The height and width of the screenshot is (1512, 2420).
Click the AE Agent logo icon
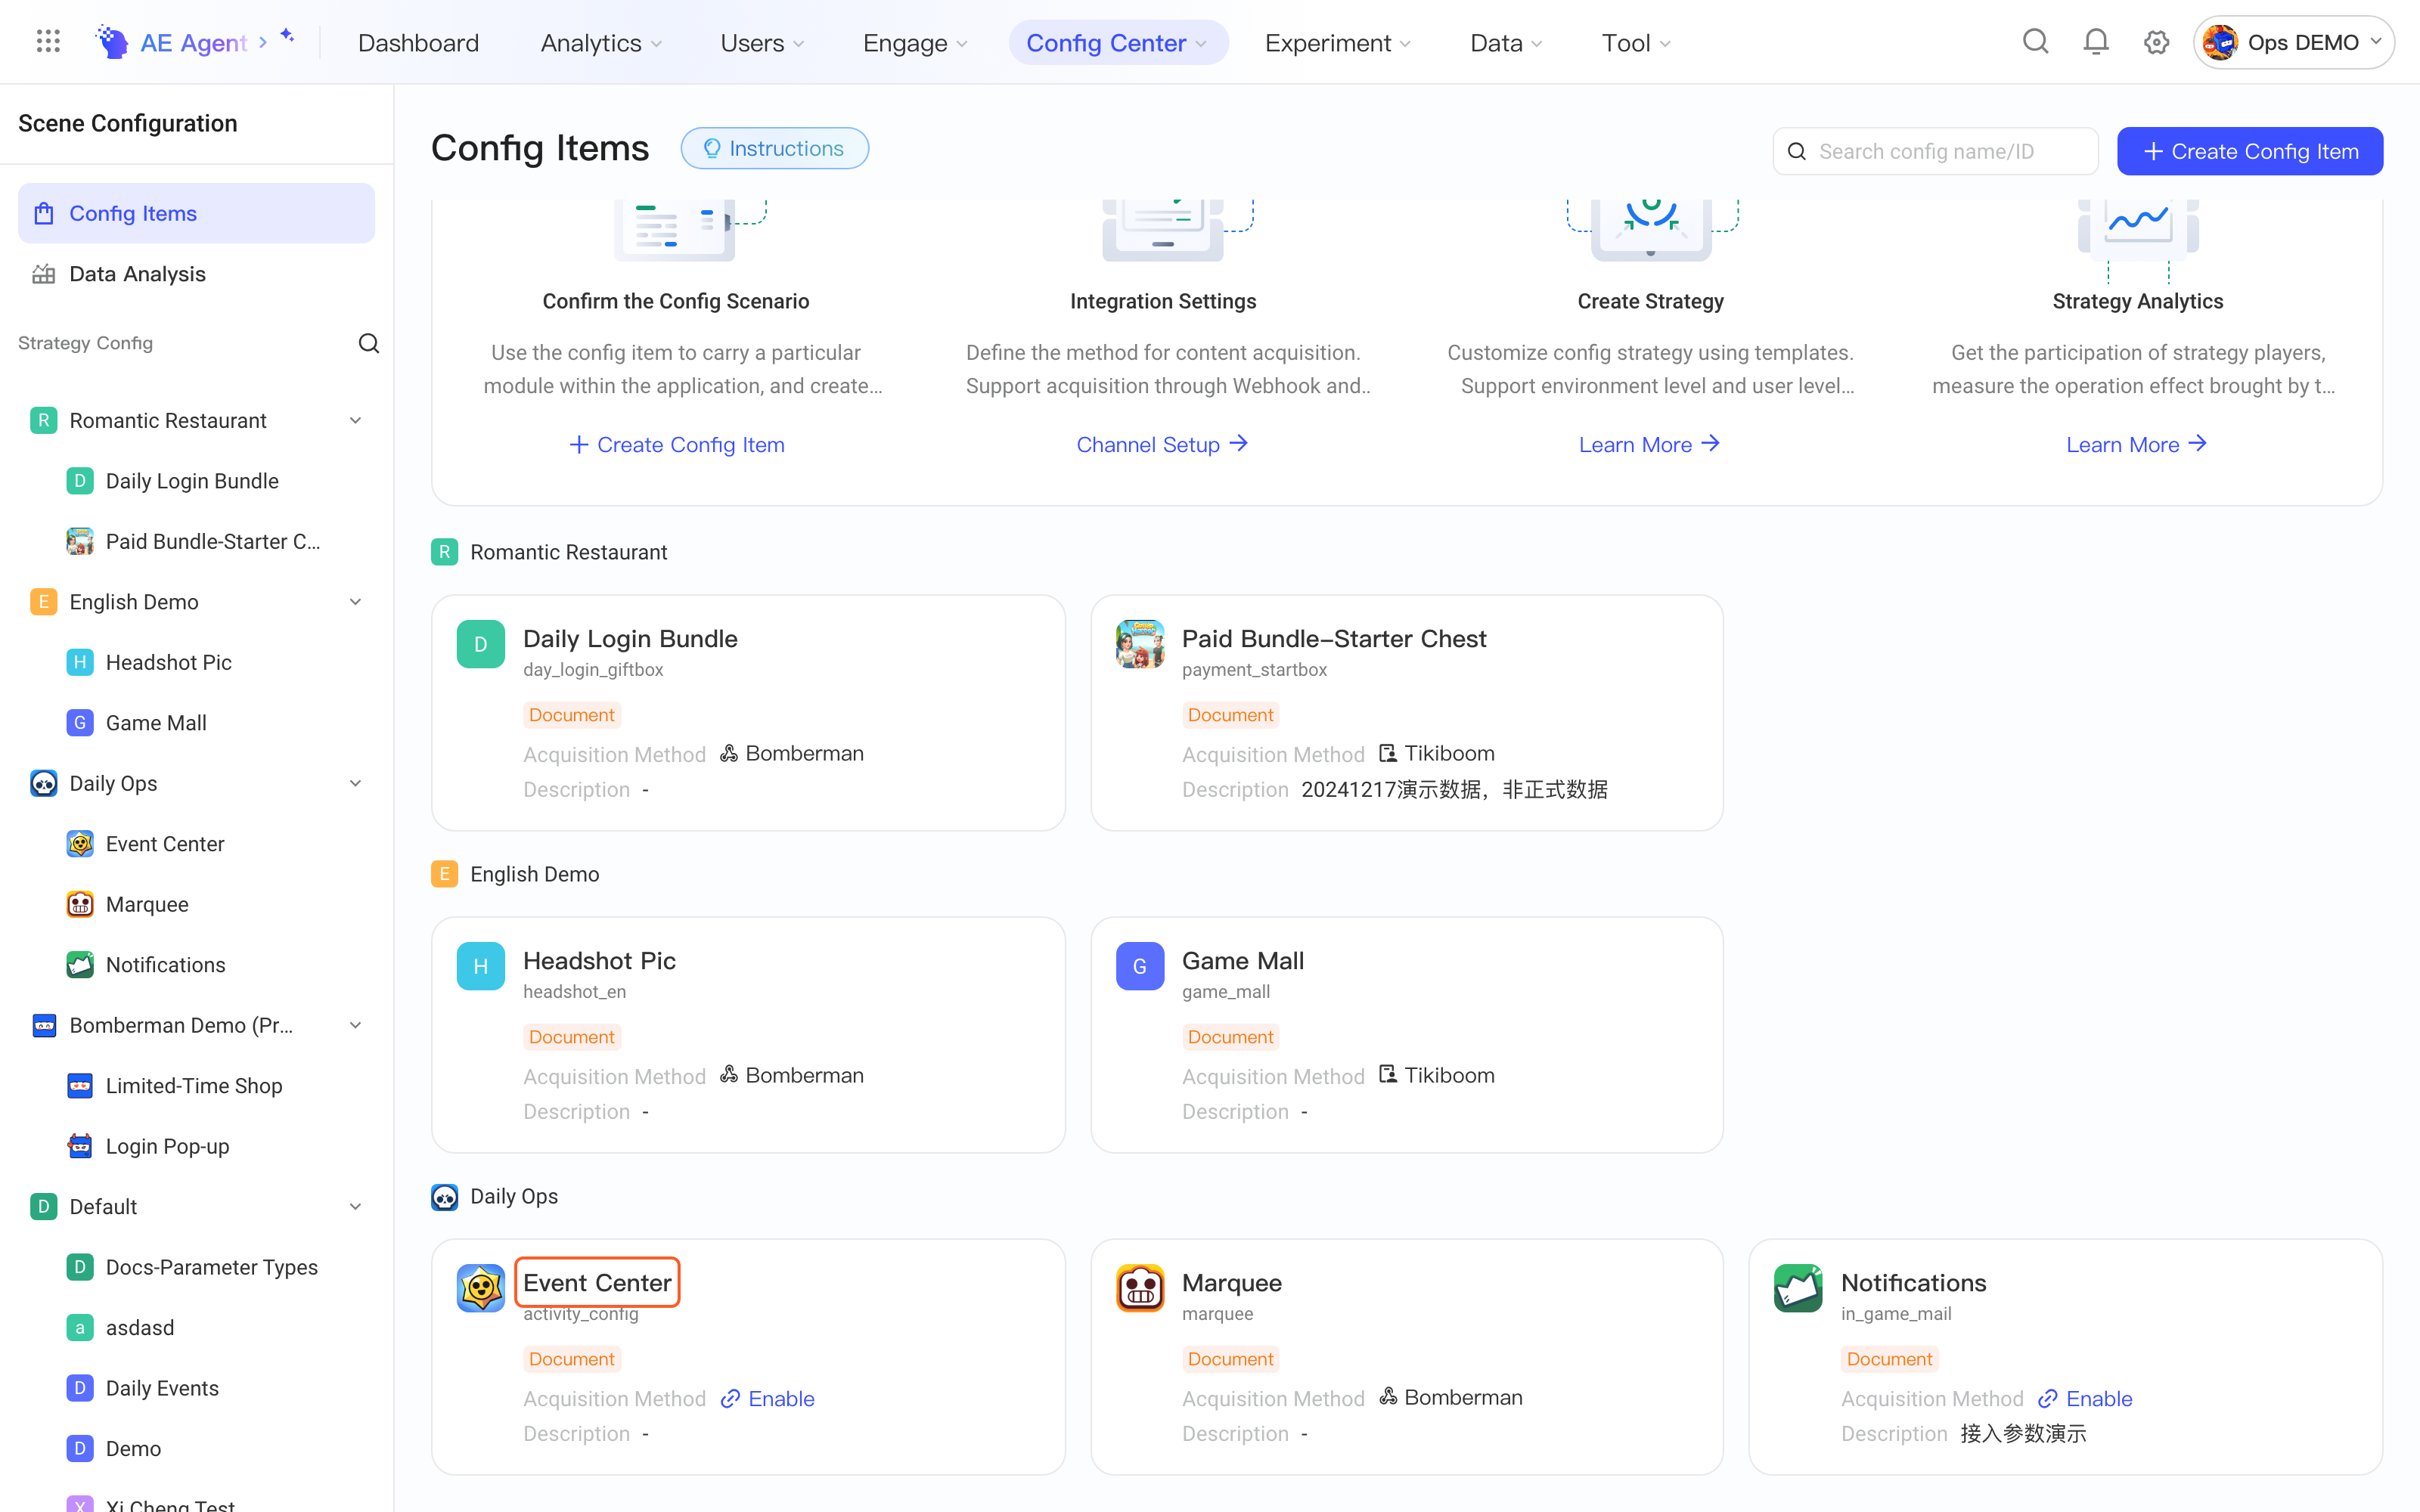point(112,42)
